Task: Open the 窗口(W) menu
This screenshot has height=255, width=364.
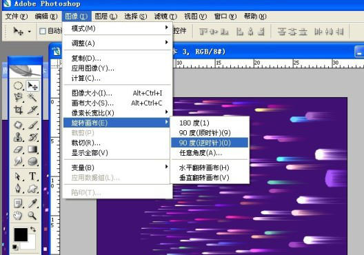Action: pos(225,17)
